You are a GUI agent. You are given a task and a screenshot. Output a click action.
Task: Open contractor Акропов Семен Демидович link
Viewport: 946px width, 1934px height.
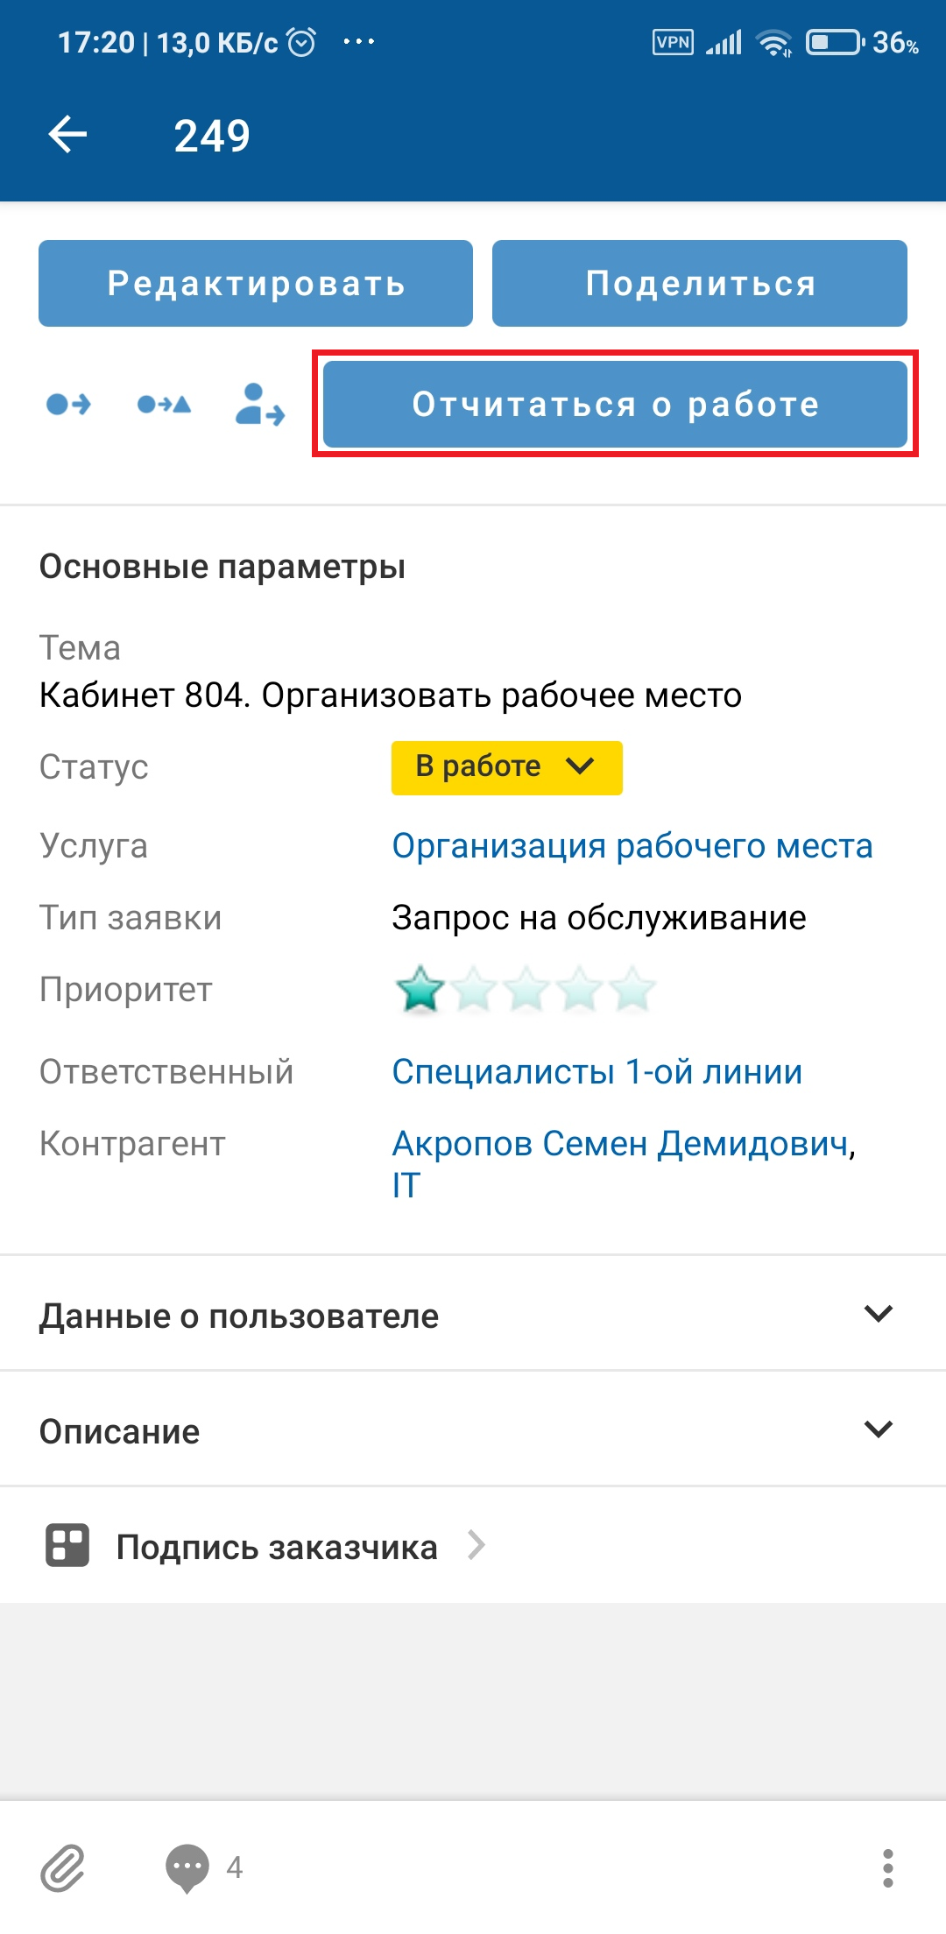pyautogui.click(x=622, y=1144)
